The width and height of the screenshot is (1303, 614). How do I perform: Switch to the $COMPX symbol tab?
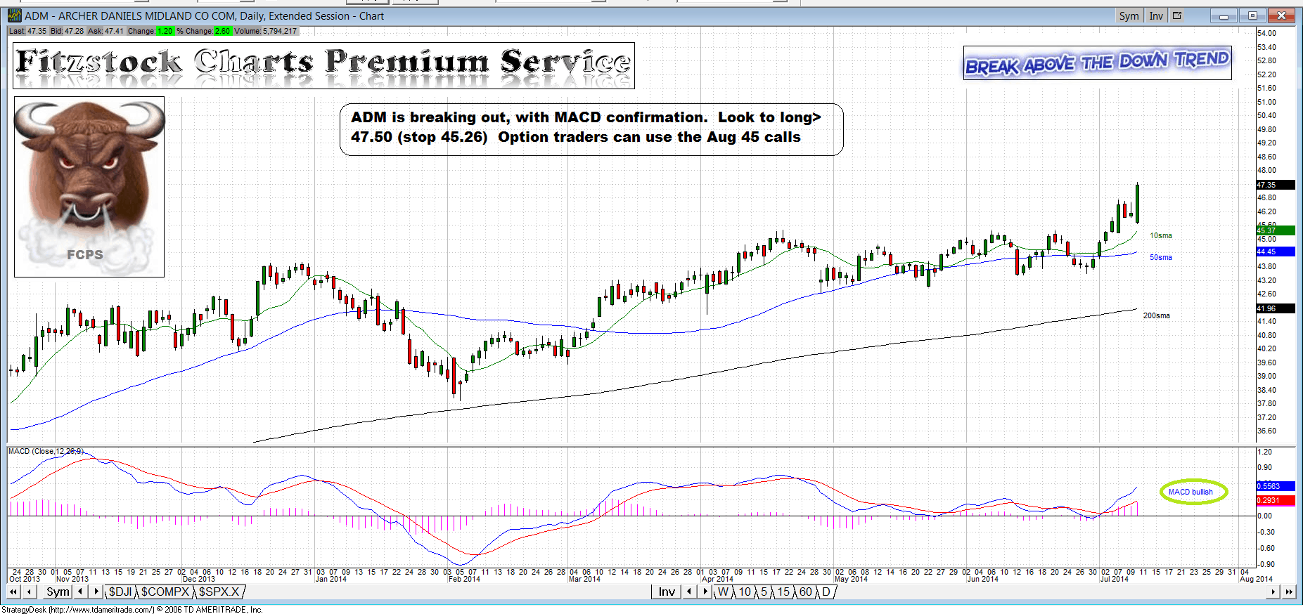click(165, 592)
